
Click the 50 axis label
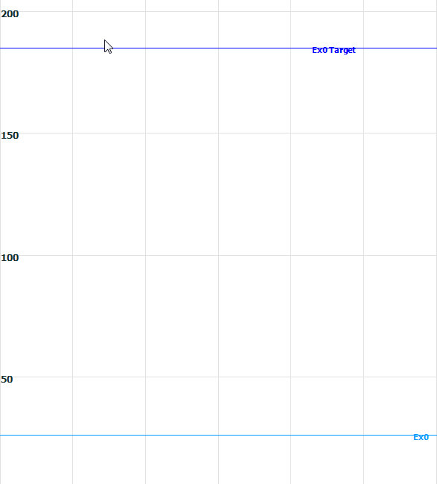point(7,380)
